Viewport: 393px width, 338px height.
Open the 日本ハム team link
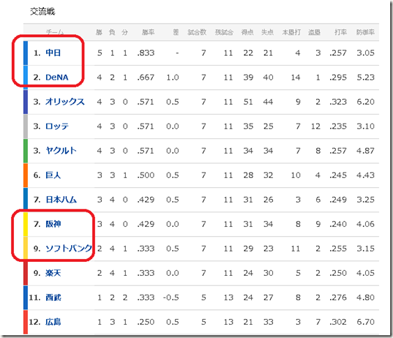tap(61, 199)
